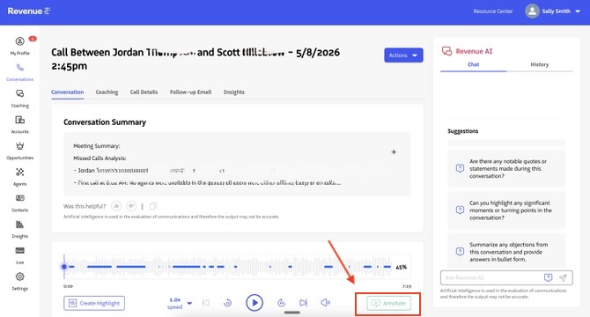Click the volume speaker icon
The width and height of the screenshot is (590, 317).
(326, 303)
